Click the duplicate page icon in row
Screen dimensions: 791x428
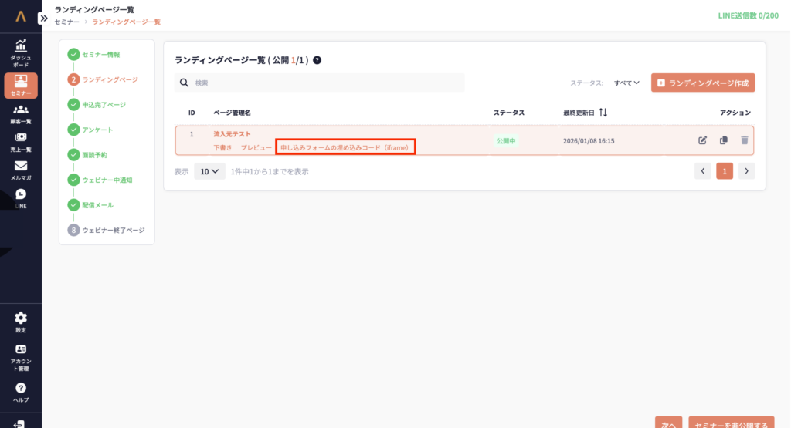pos(724,140)
